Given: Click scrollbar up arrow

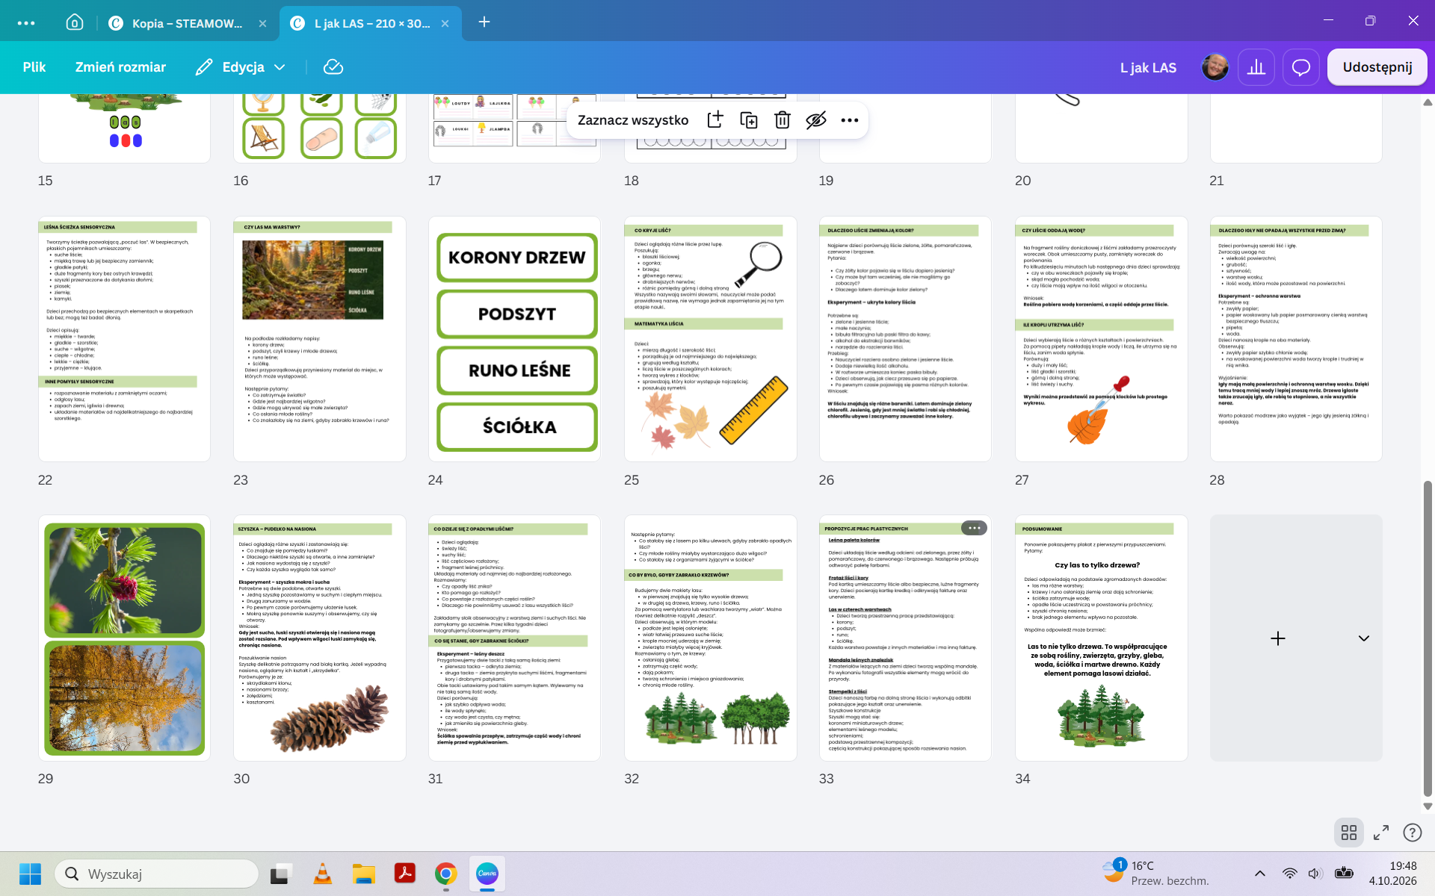Looking at the screenshot, I should click(x=1428, y=102).
